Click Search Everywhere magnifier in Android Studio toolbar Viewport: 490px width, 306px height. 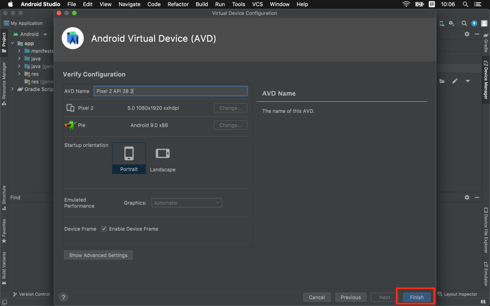click(464, 23)
